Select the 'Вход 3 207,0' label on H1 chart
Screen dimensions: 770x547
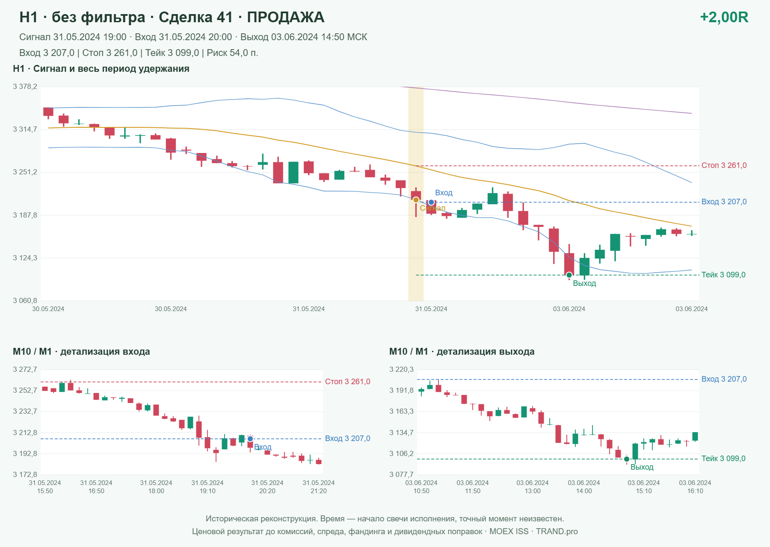724,202
